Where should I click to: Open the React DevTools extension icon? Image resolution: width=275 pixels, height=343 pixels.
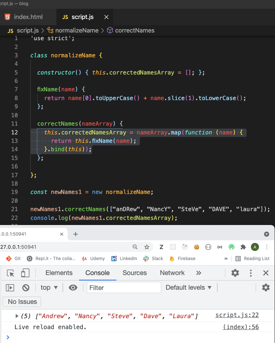[173, 247]
